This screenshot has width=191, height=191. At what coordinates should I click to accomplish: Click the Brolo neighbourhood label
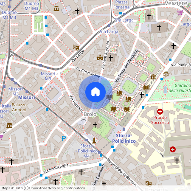point(90,114)
